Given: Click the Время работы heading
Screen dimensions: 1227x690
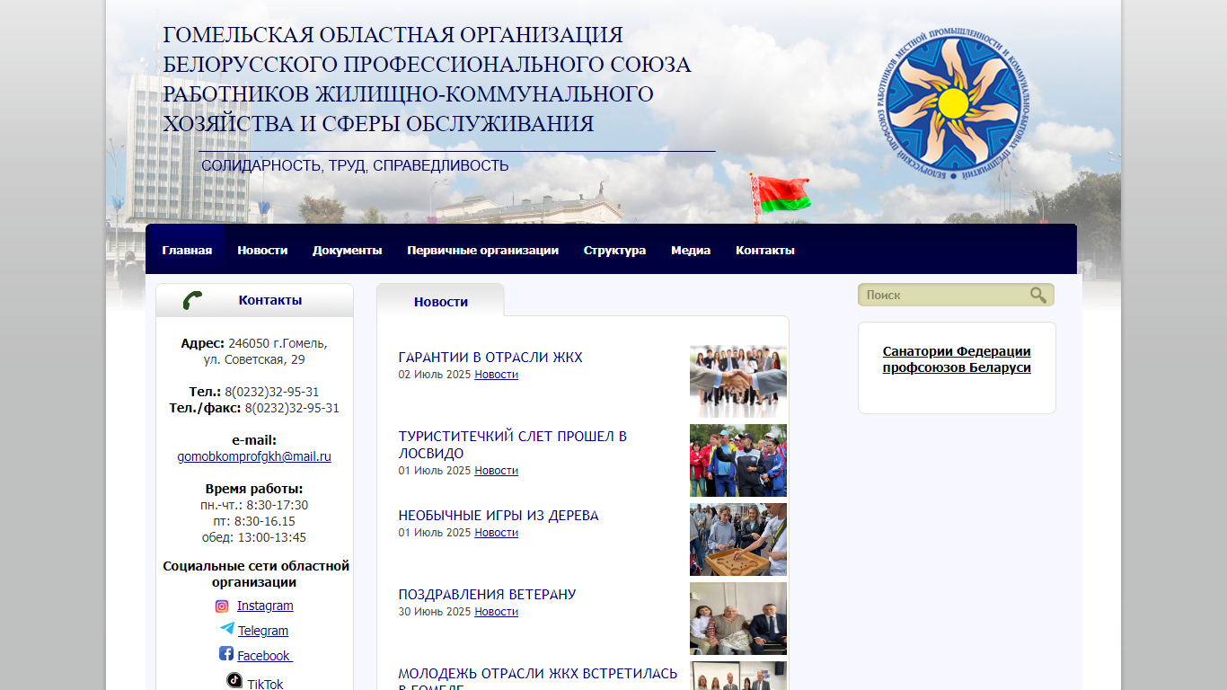Looking at the screenshot, I should [254, 489].
